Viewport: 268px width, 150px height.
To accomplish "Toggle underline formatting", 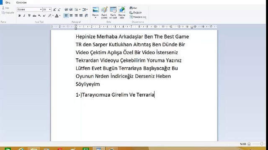I will (29, 16).
